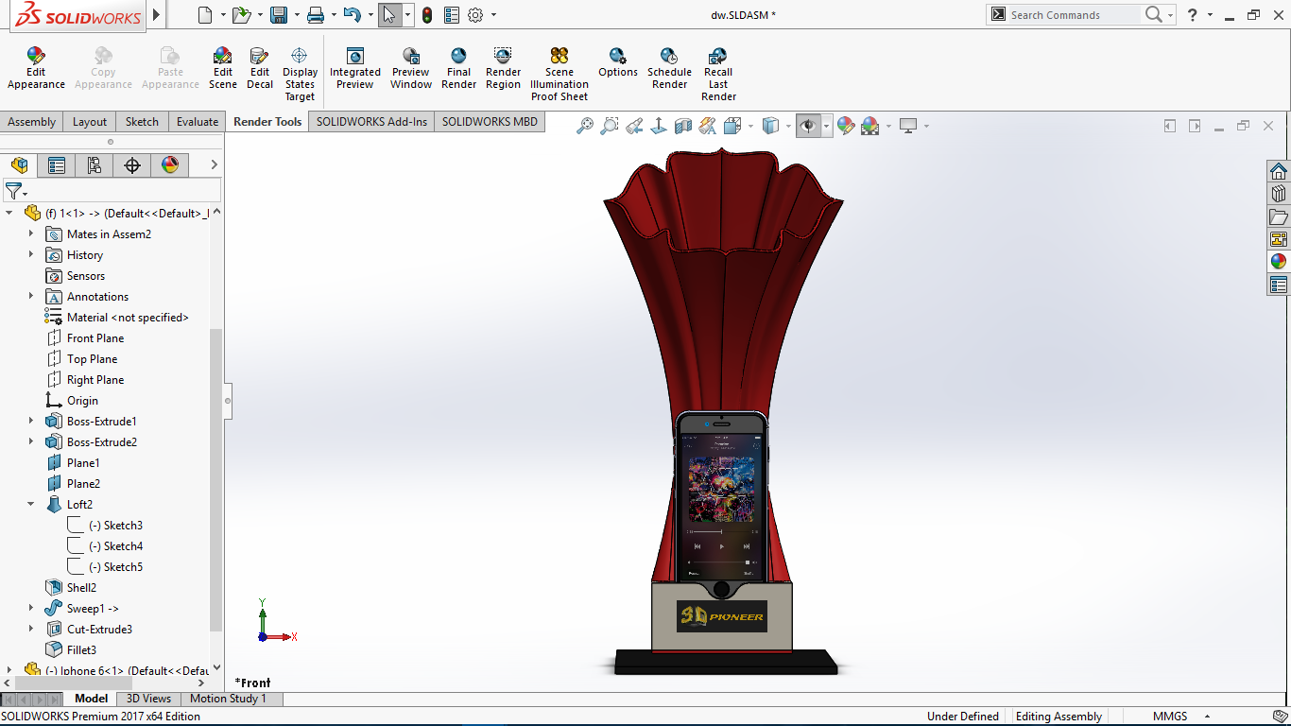Open the File Explorer task pane icon
Image resolution: width=1291 pixels, height=726 pixels.
point(1279,216)
